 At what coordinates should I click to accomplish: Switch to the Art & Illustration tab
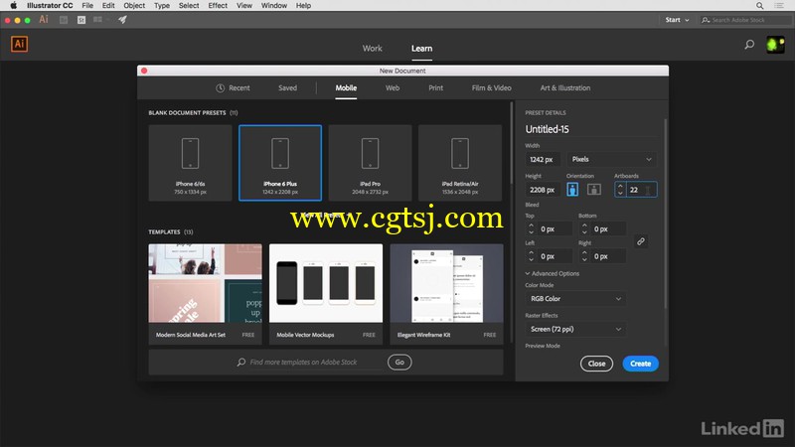point(565,88)
